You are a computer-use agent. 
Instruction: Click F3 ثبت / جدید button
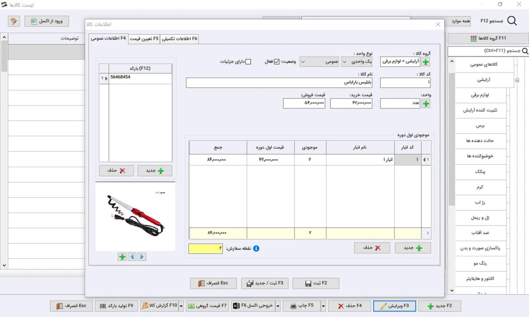[264, 283]
